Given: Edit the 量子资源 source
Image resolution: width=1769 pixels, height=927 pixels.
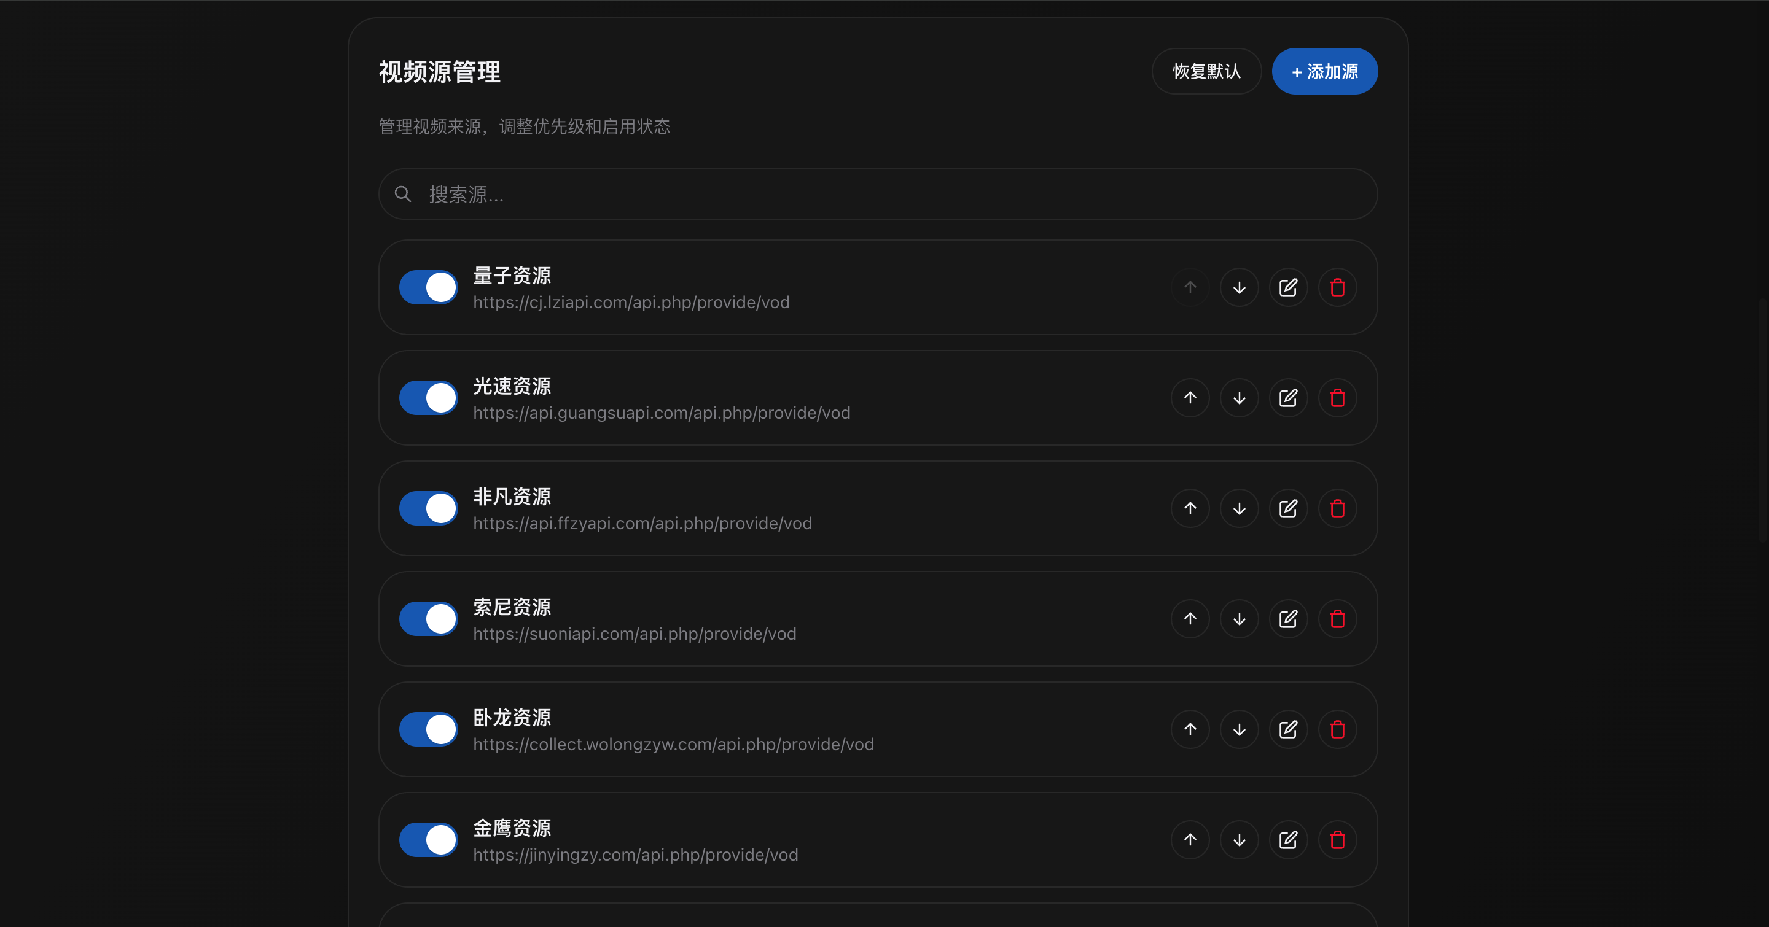Looking at the screenshot, I should (1287, 287).
